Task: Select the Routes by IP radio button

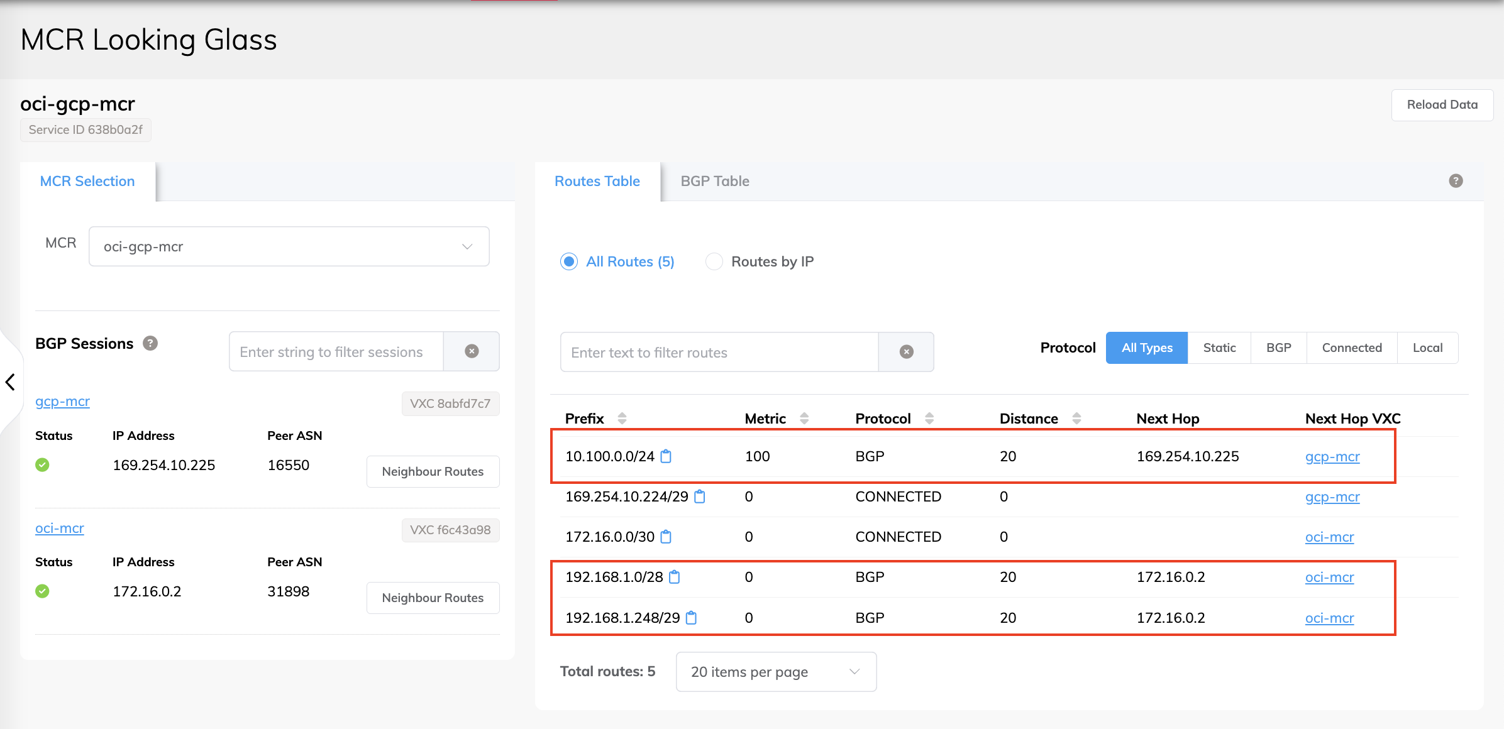Action: point(714,261)
